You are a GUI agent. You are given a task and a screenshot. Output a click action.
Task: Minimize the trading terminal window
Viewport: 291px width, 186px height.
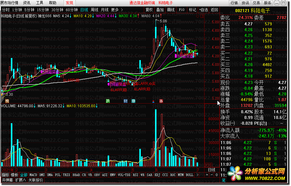coord(277,3)
